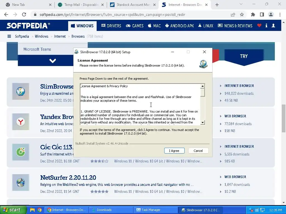Close the Stardock Account tab
The image size is (286, 214).
coord(154,5)
